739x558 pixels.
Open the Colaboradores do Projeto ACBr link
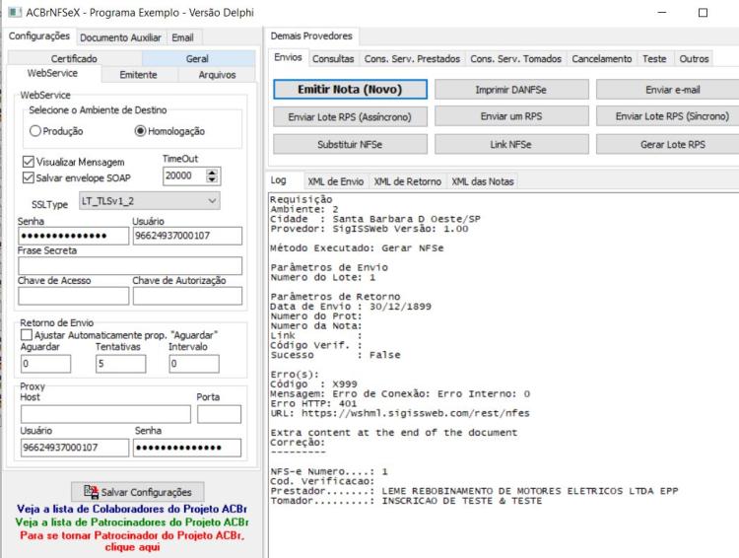click(x=132, y=509)
